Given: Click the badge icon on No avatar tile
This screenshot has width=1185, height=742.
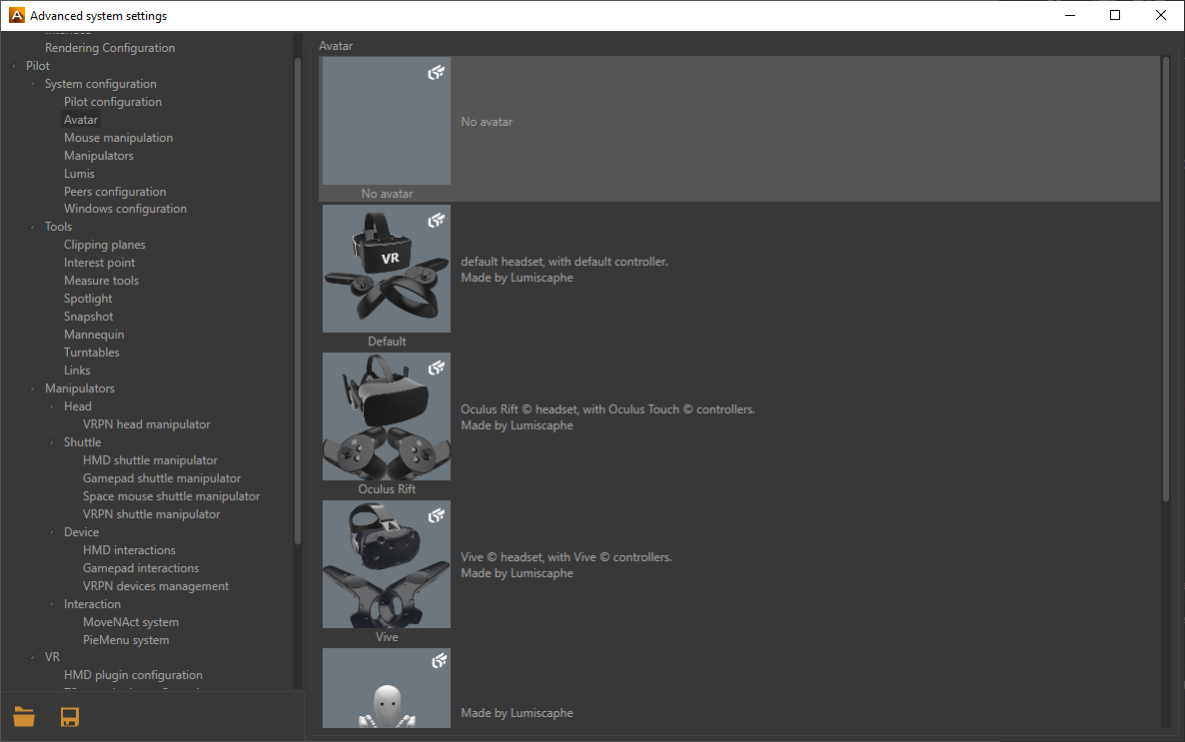Looking at the screenshot, I should [436, 73].
